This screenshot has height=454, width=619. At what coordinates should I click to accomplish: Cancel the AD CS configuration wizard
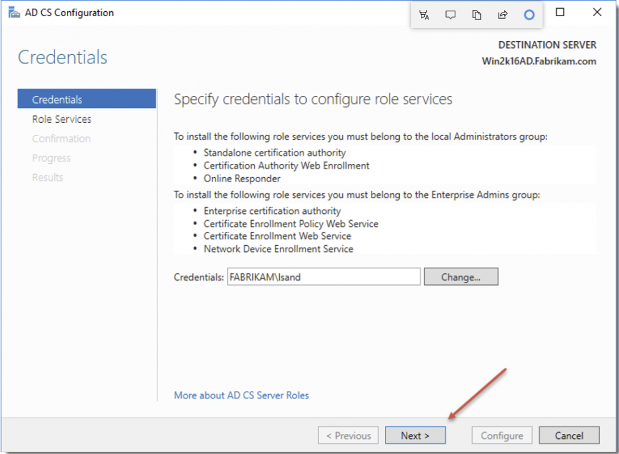[569, 435]
